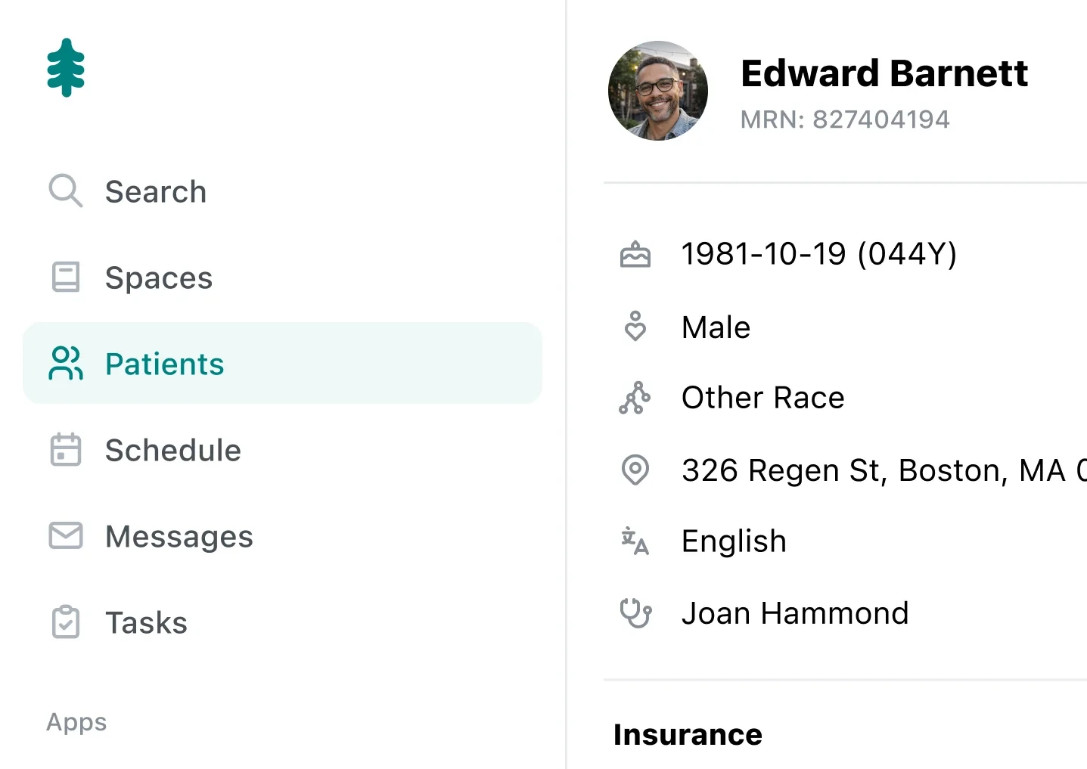Click the green tree logo icon
1087x769 pixels.
coord(66,68)
